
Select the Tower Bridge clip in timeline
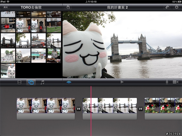(110, 109)
